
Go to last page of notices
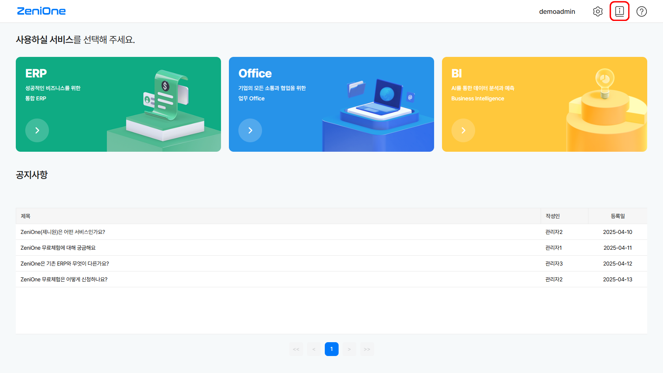click(x=367, y=349)
